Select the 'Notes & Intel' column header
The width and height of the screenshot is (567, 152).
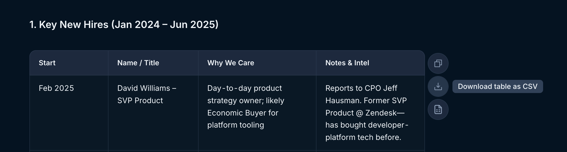347,63
